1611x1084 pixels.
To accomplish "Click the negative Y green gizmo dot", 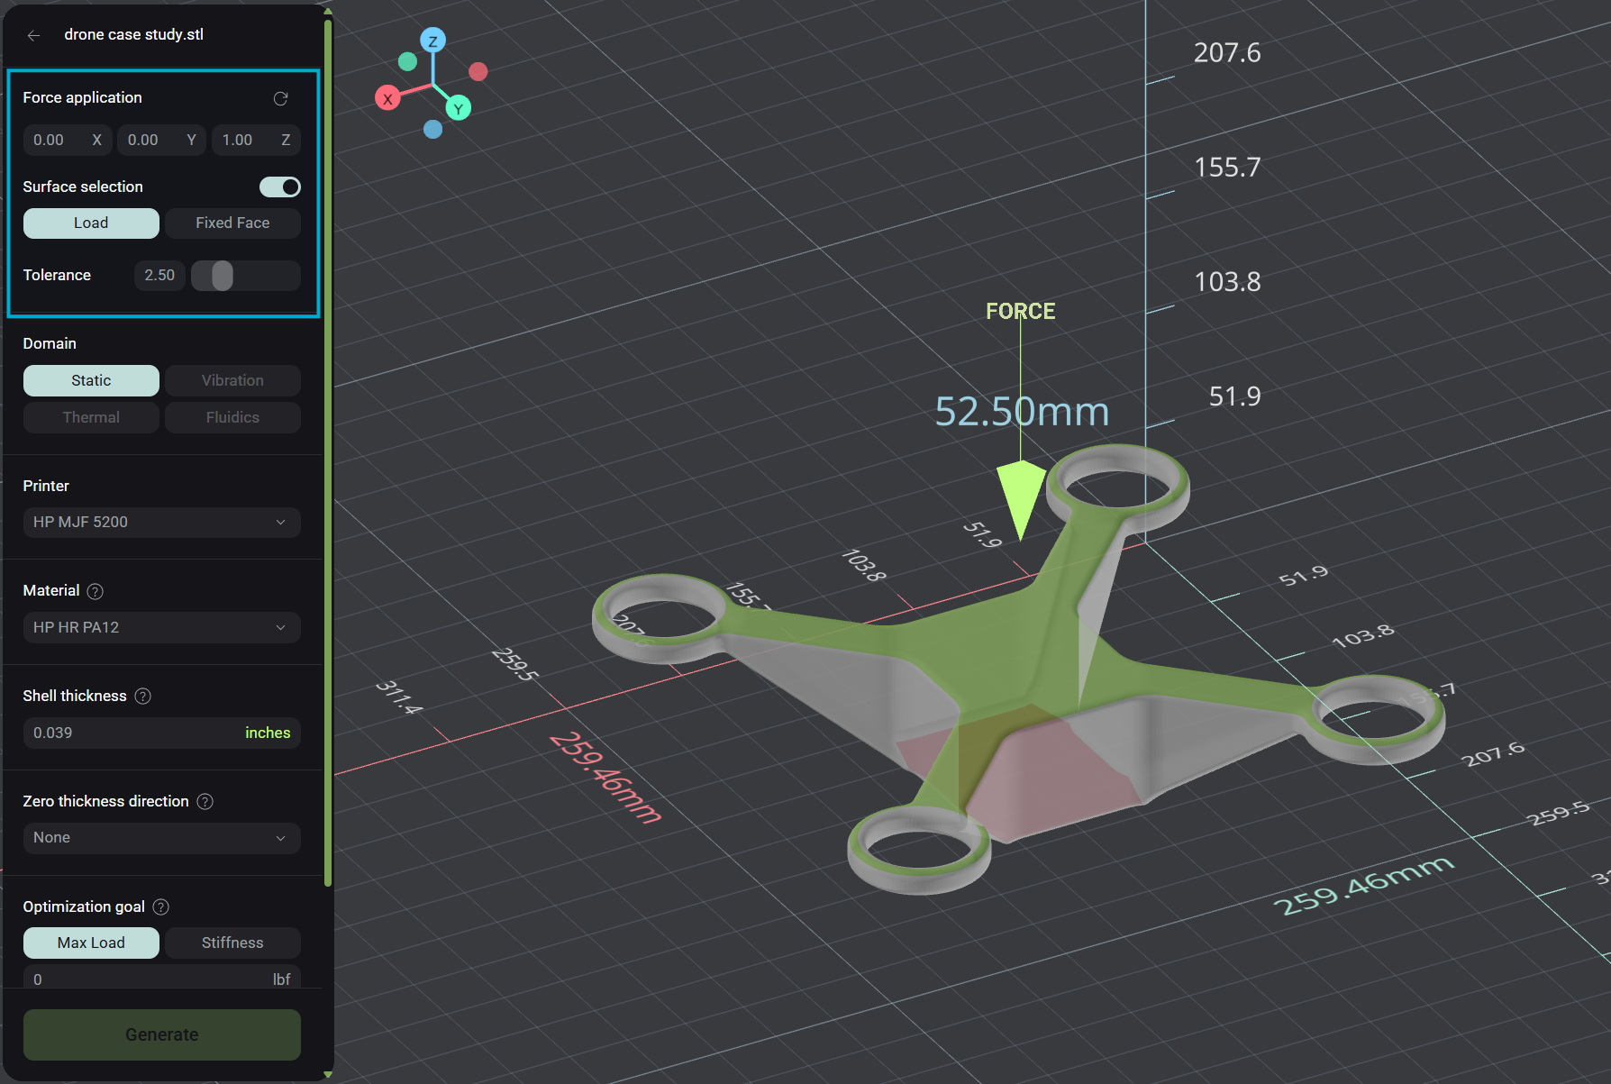I will [x=407, y=61].
